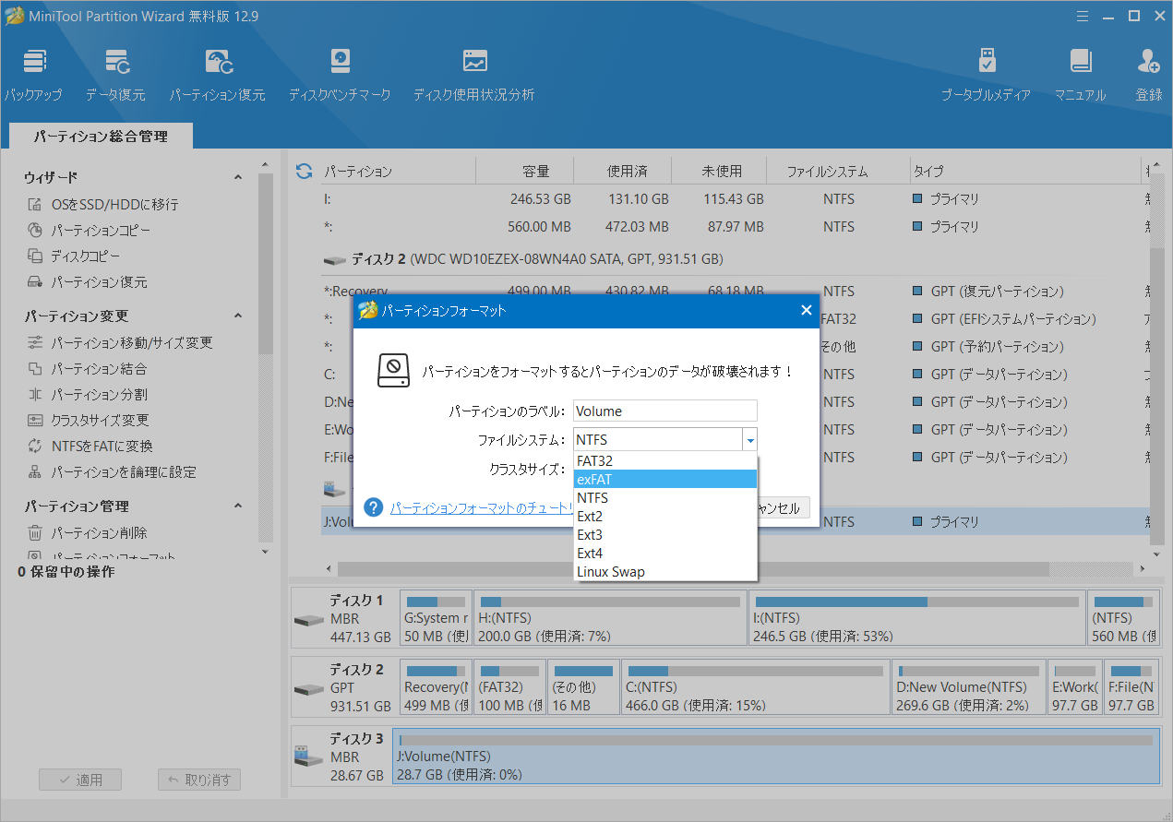Choose クラスタサイズ変更 in sidebar

tap(88, 421)
